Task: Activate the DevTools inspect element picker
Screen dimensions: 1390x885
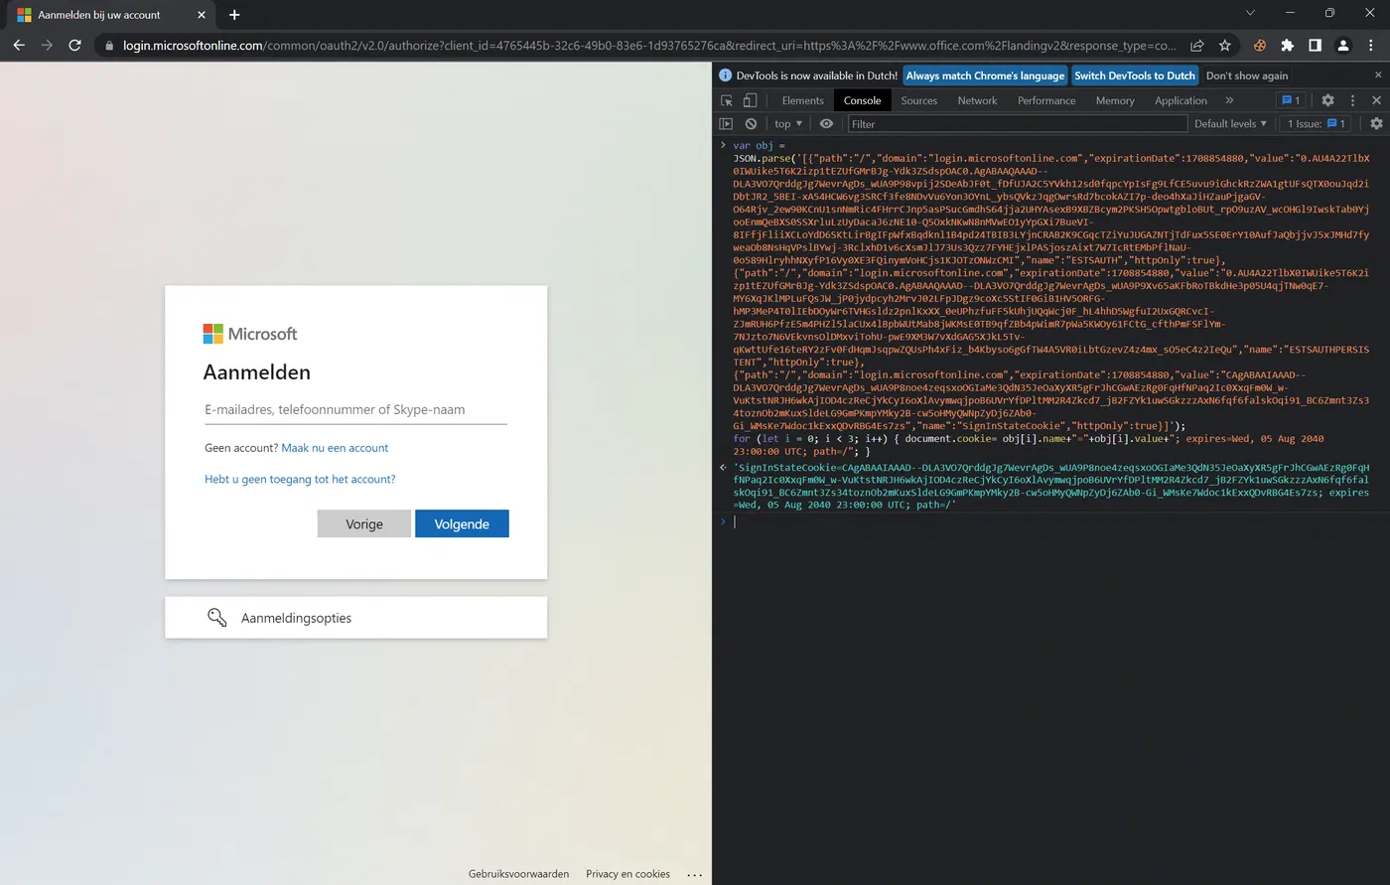Action: (727, 100)
